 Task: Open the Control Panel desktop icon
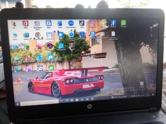[x=17, y=60]
